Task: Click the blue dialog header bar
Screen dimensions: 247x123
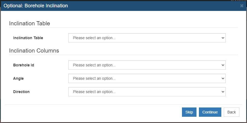Action: click(x=123, y=6)
